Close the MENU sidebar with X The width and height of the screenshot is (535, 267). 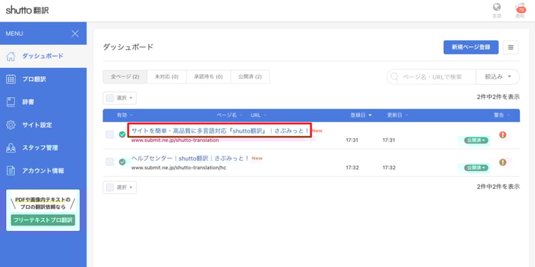(x=75, y=33)
